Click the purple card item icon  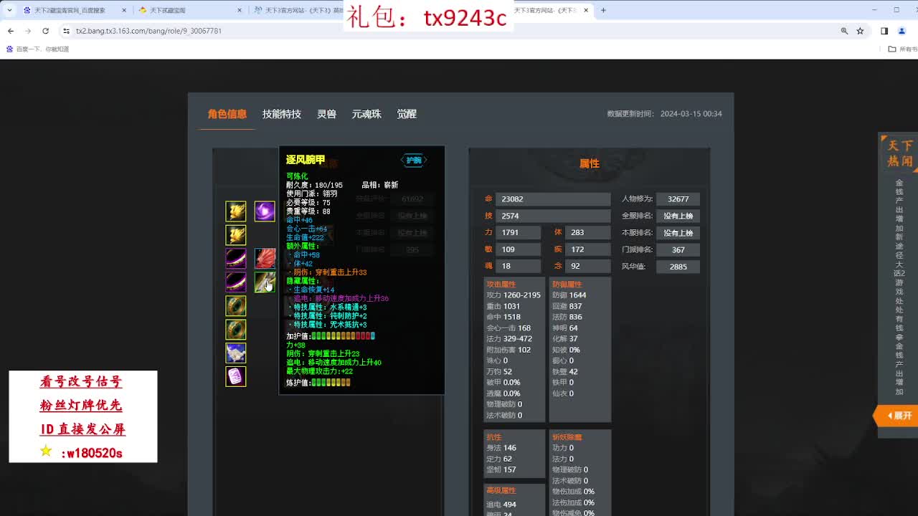coord(236,376)
